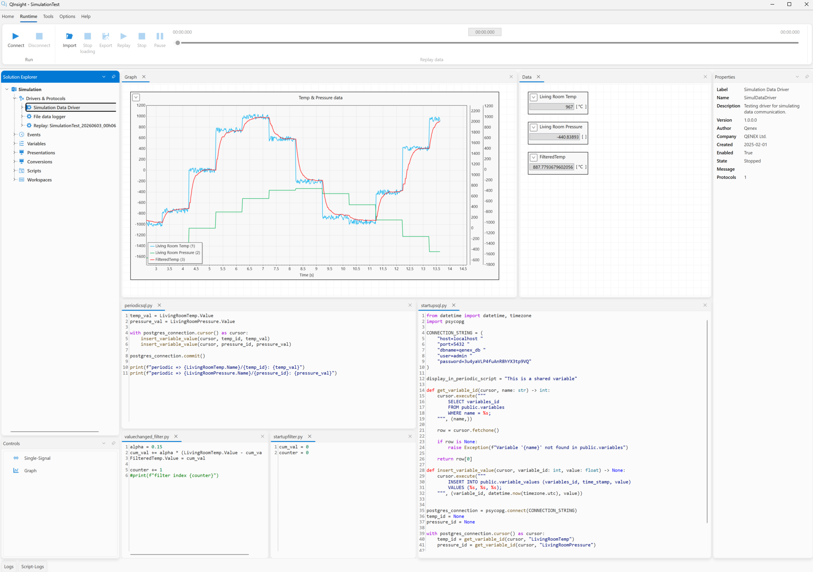Close the startupfilter.py tab
The image size is (813, 572).
(310, 437)
